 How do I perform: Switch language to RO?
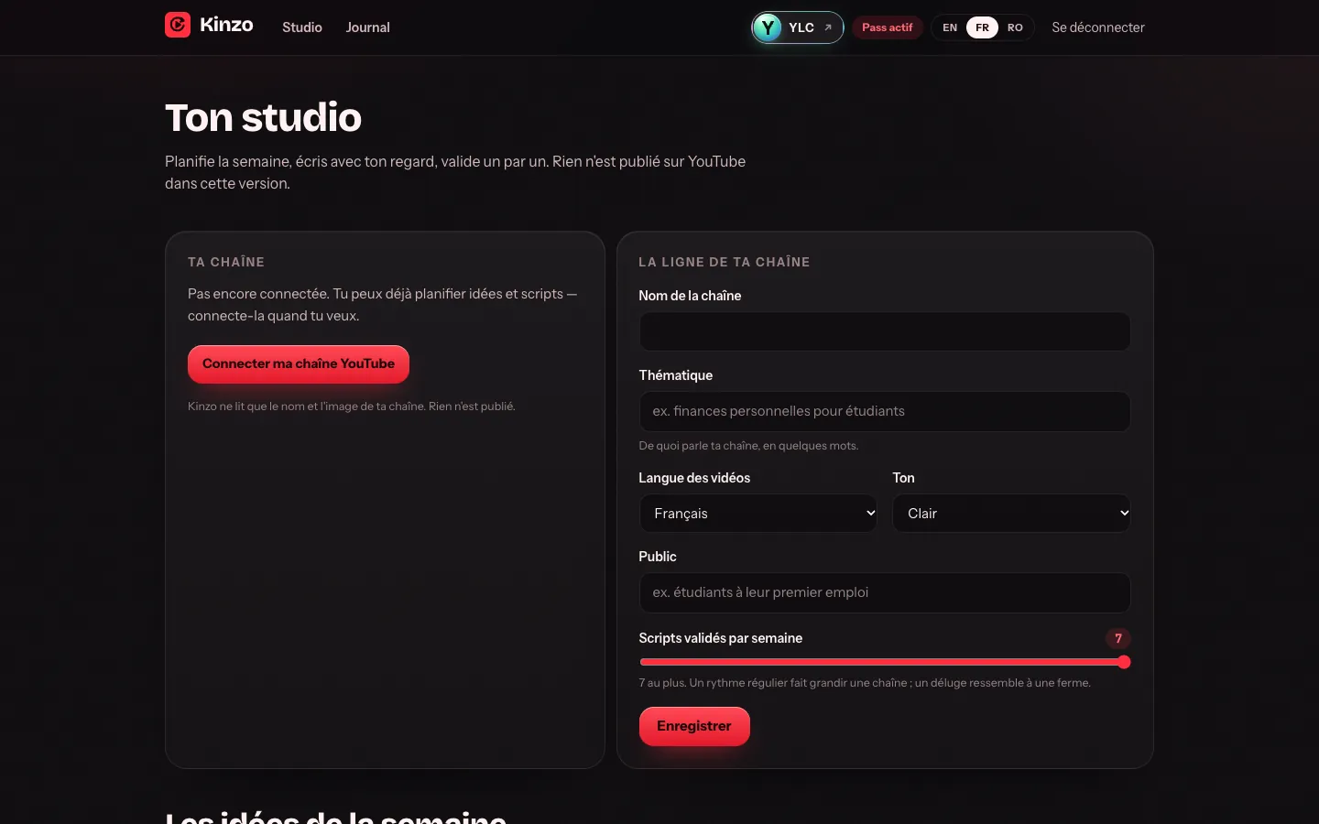coord(1015,27)
